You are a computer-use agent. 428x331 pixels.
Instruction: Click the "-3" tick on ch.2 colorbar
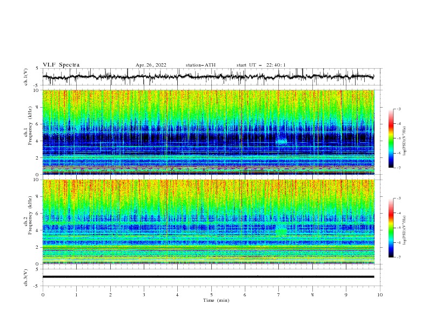pos(398,198)
